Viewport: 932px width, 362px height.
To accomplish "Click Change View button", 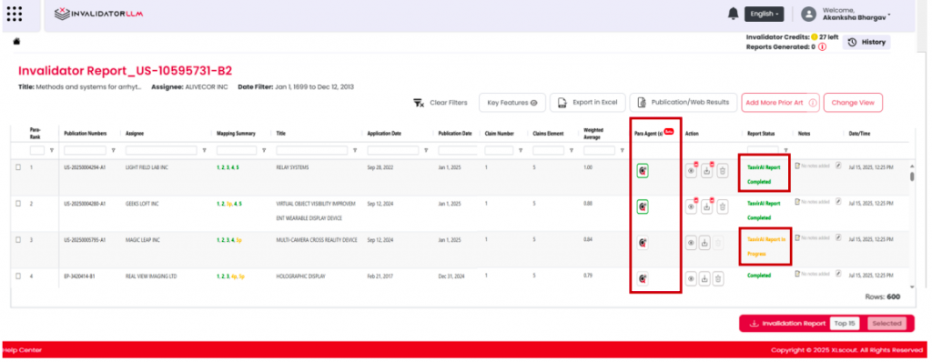I will tap(853, 102).
